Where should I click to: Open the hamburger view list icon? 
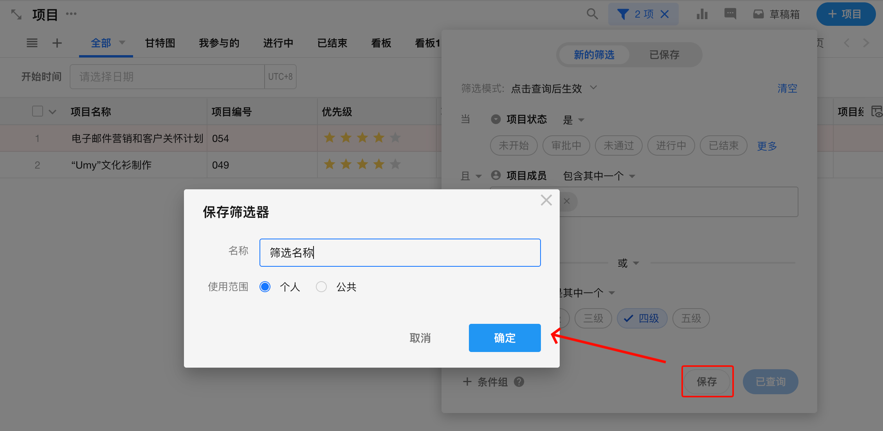32,43
